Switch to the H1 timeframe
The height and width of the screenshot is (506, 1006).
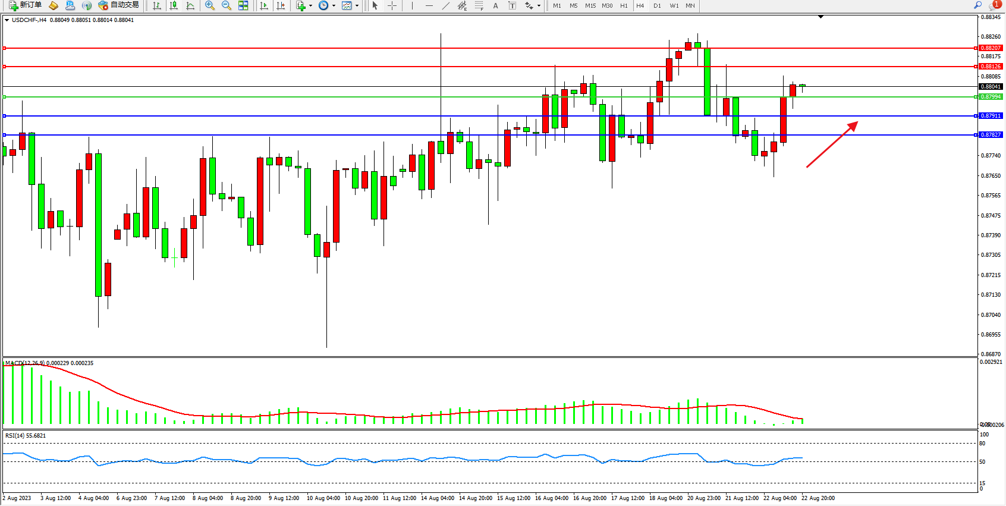point(624,5)
